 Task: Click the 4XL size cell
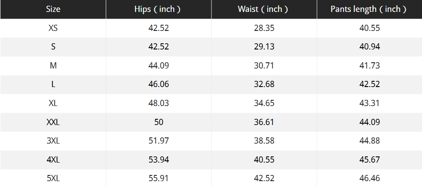point(53,159)
